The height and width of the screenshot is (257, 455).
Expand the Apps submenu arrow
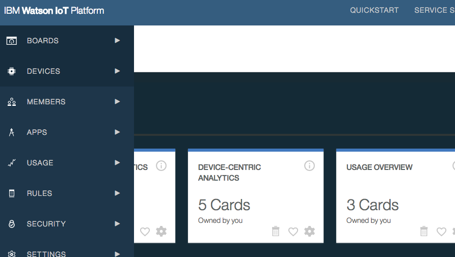click(x=117, y=132)
